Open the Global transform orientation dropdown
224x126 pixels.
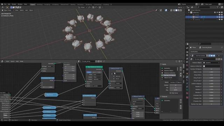83,7
